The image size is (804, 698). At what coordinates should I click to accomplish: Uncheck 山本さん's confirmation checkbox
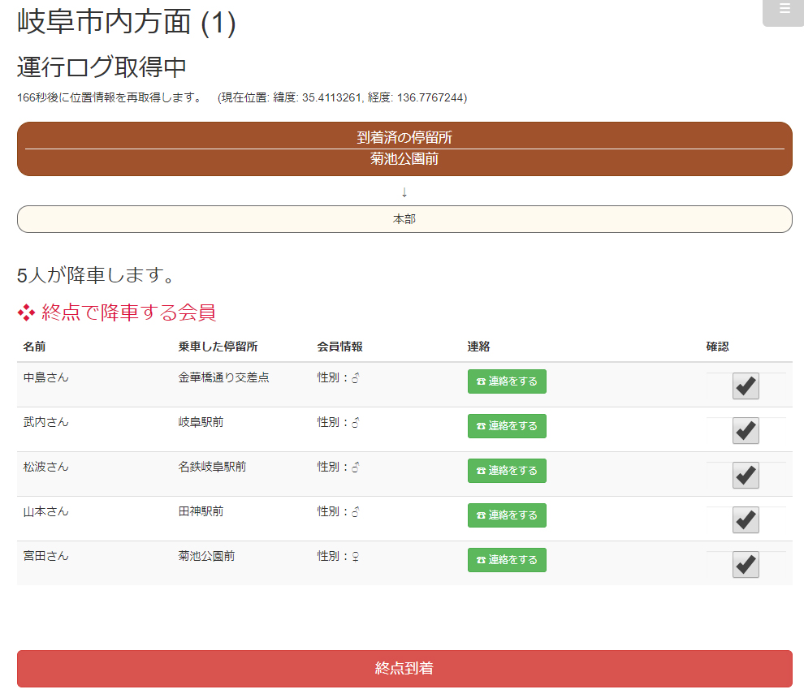746,520
